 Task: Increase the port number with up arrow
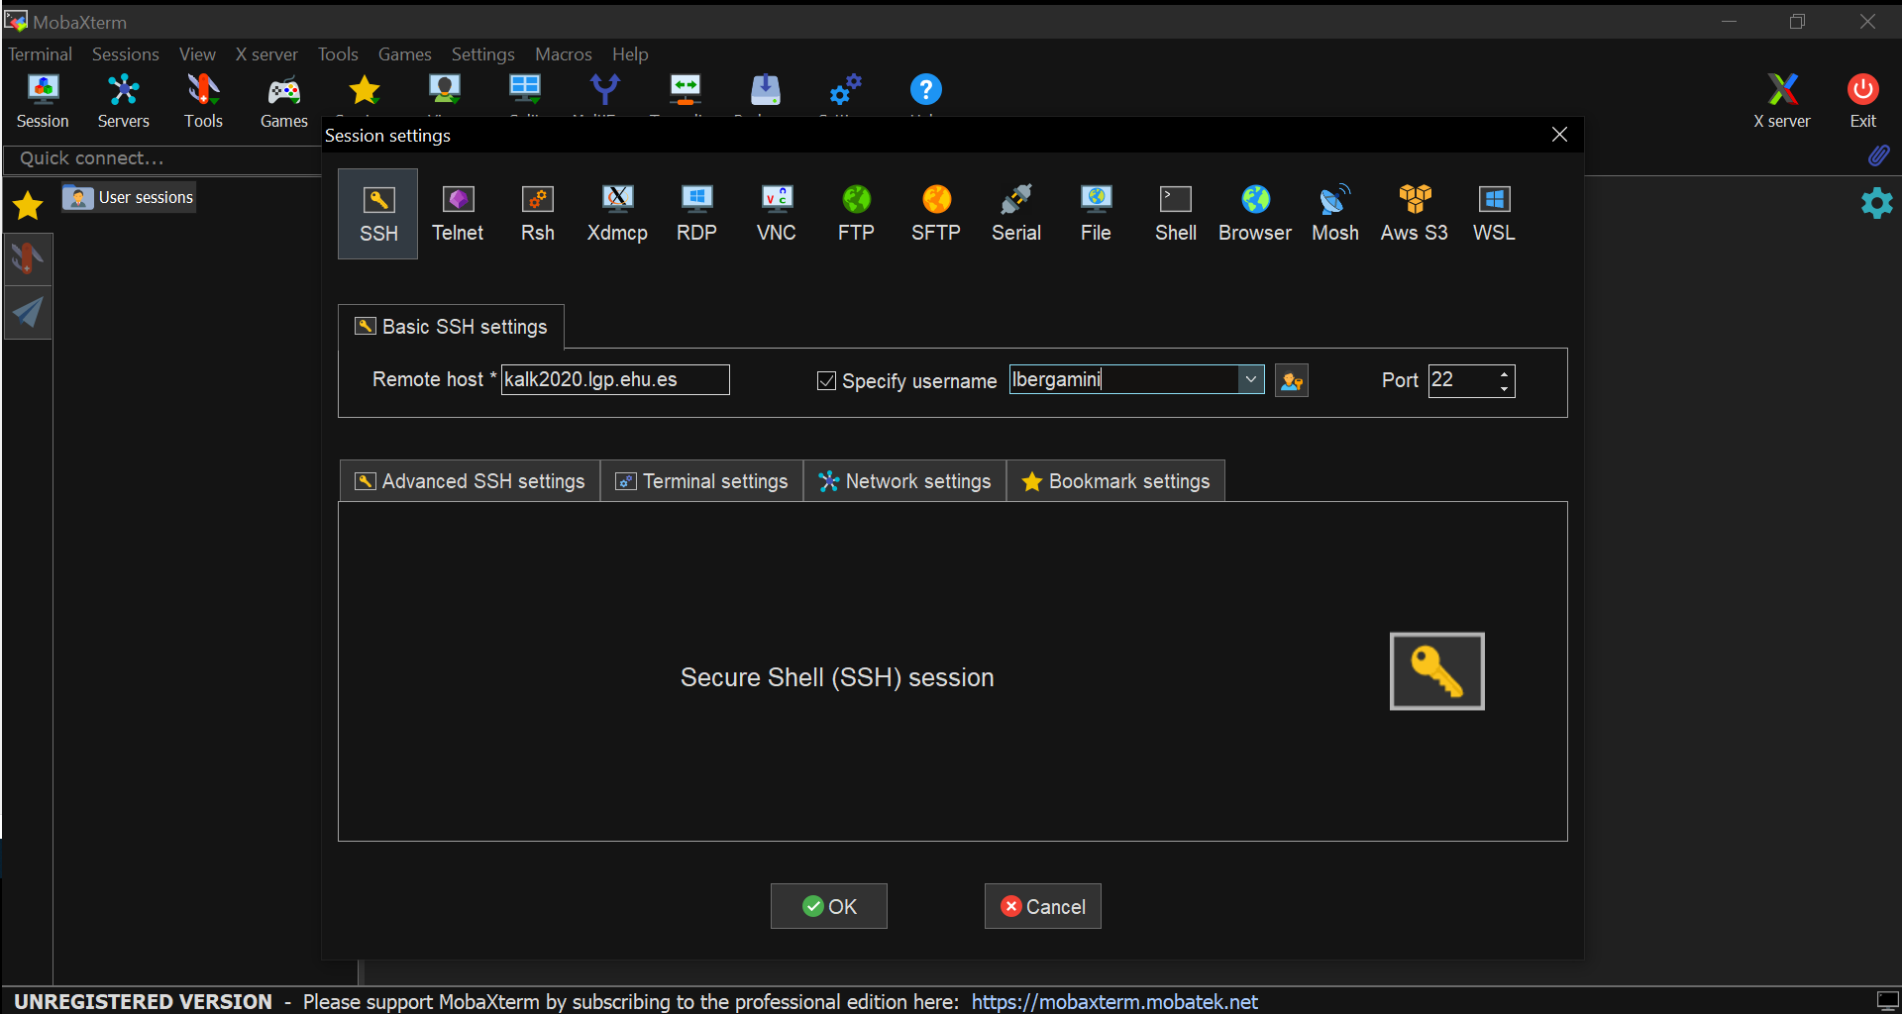[x=1504, y=373]
